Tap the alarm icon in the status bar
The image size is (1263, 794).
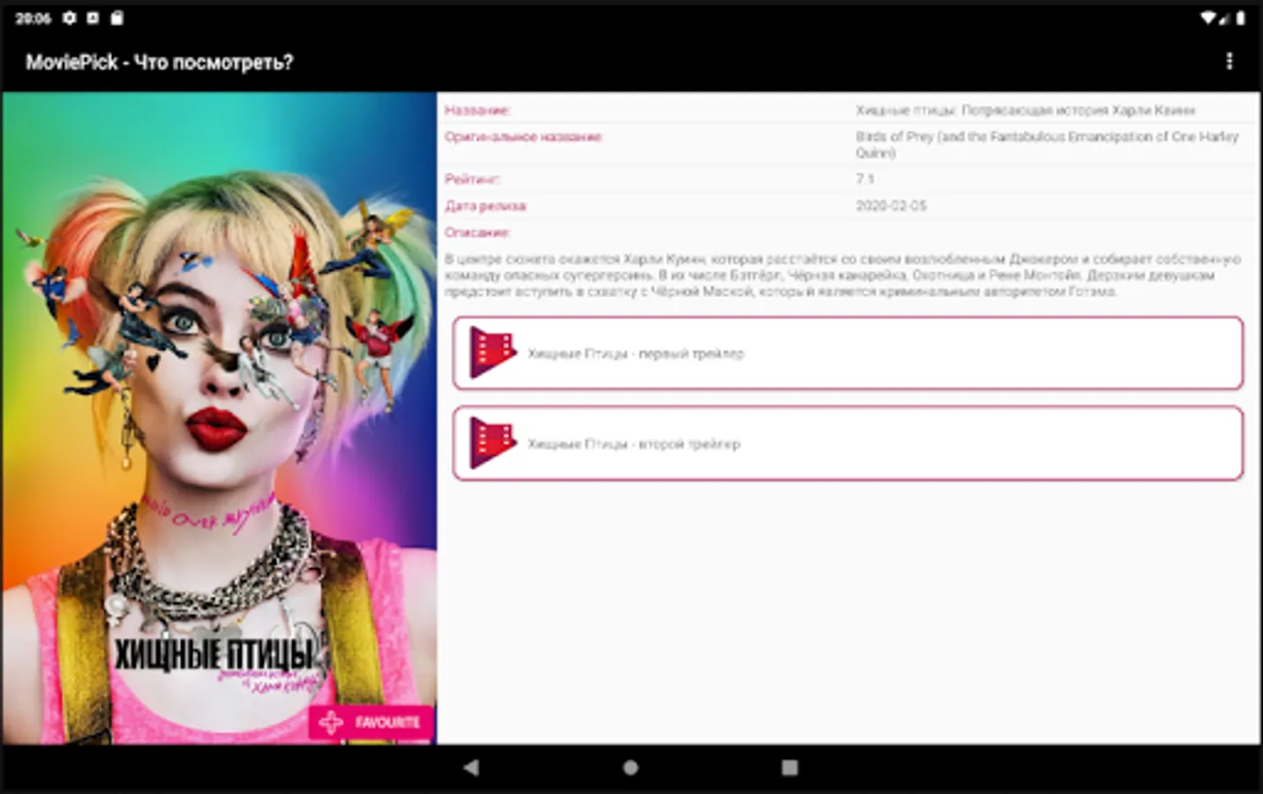click(x=94, y=17)
